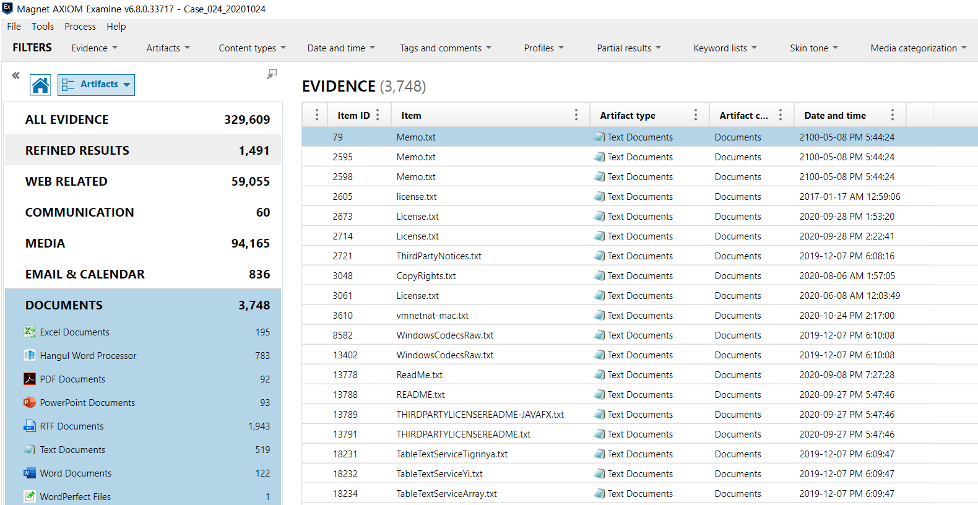Expand the Artifacts filter dropdown

(x=168, y=48)
